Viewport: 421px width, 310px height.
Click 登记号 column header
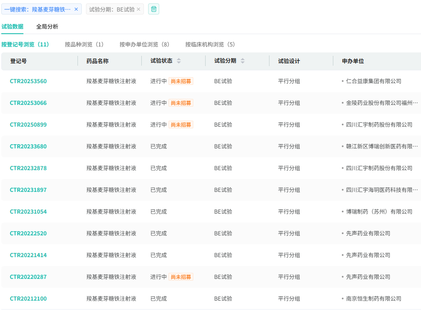(x=19, y=61)
